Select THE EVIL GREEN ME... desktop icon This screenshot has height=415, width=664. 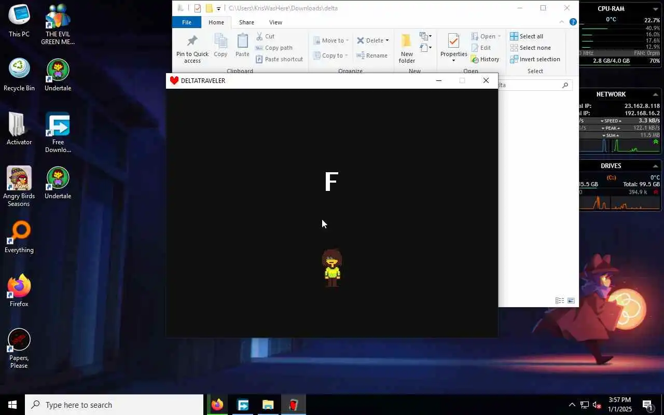(x=58, y=25)
